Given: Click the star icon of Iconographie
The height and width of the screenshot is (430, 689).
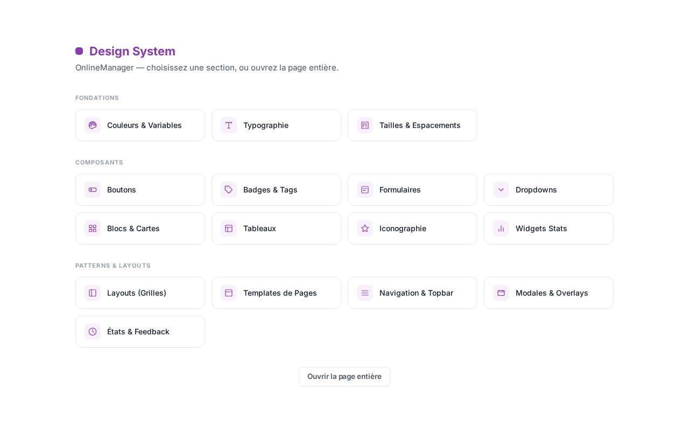Looking at the screenshot, I should coord(365,228).
